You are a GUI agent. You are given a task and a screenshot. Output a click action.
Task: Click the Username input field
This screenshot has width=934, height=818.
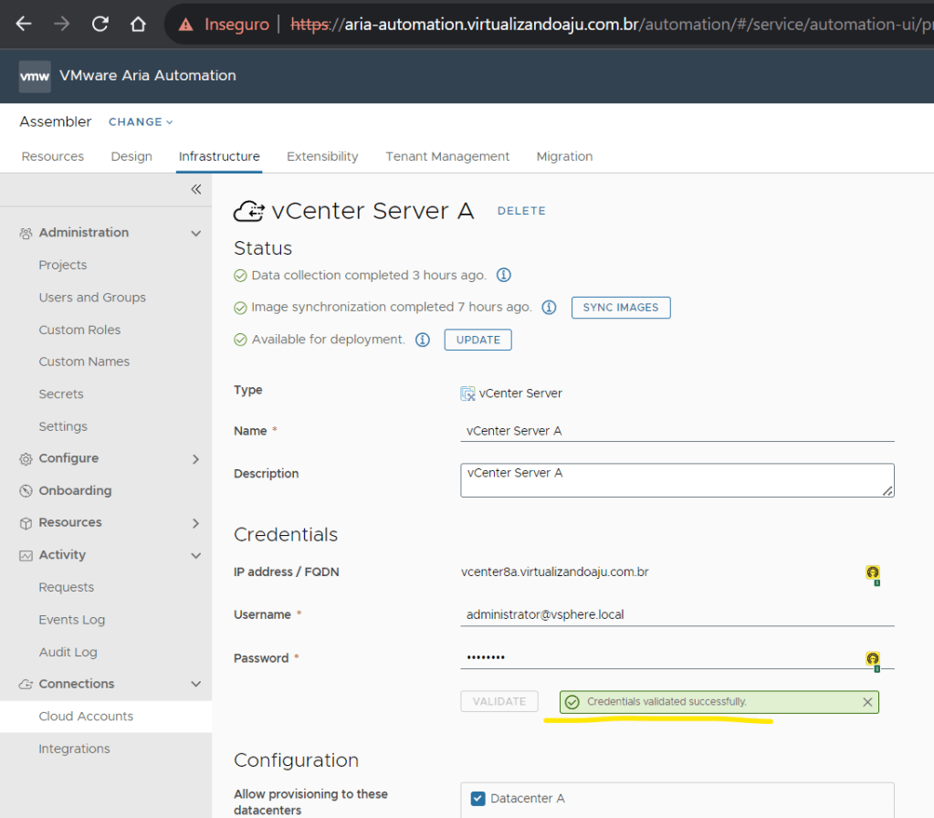coord(676,615)
